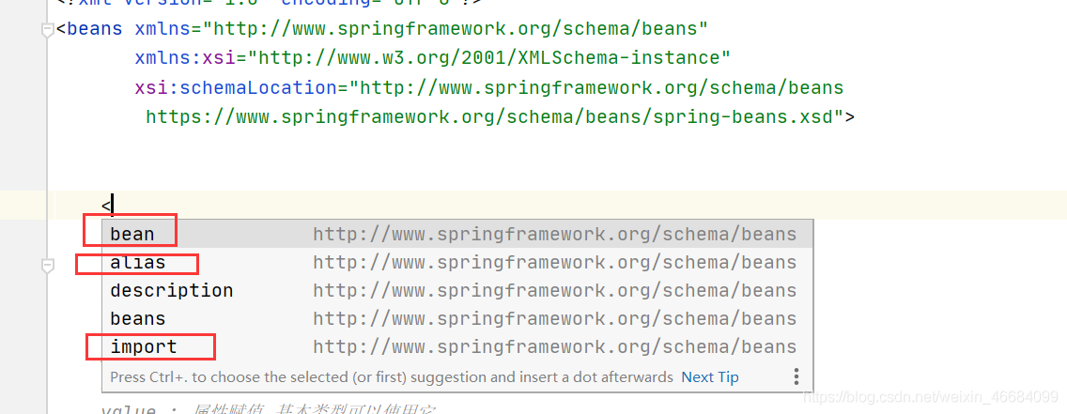
Task: Choose the alias completion item
Action: [137, 263]
